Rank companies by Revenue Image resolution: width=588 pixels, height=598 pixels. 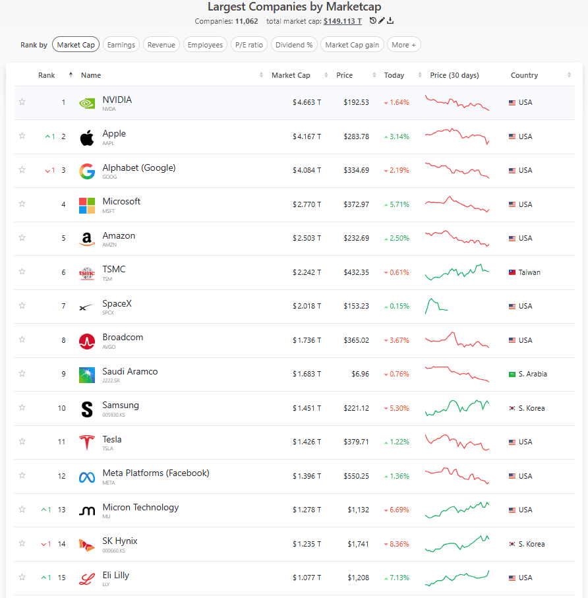162,45
